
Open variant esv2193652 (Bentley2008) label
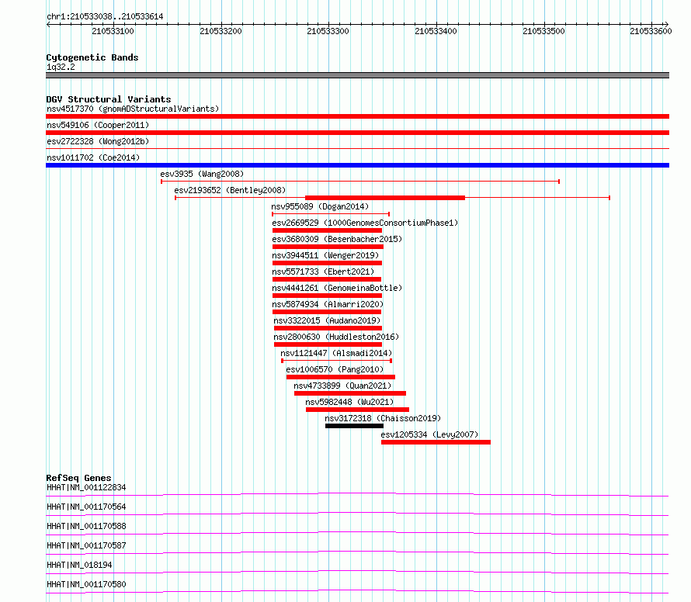tap(230, 190)
